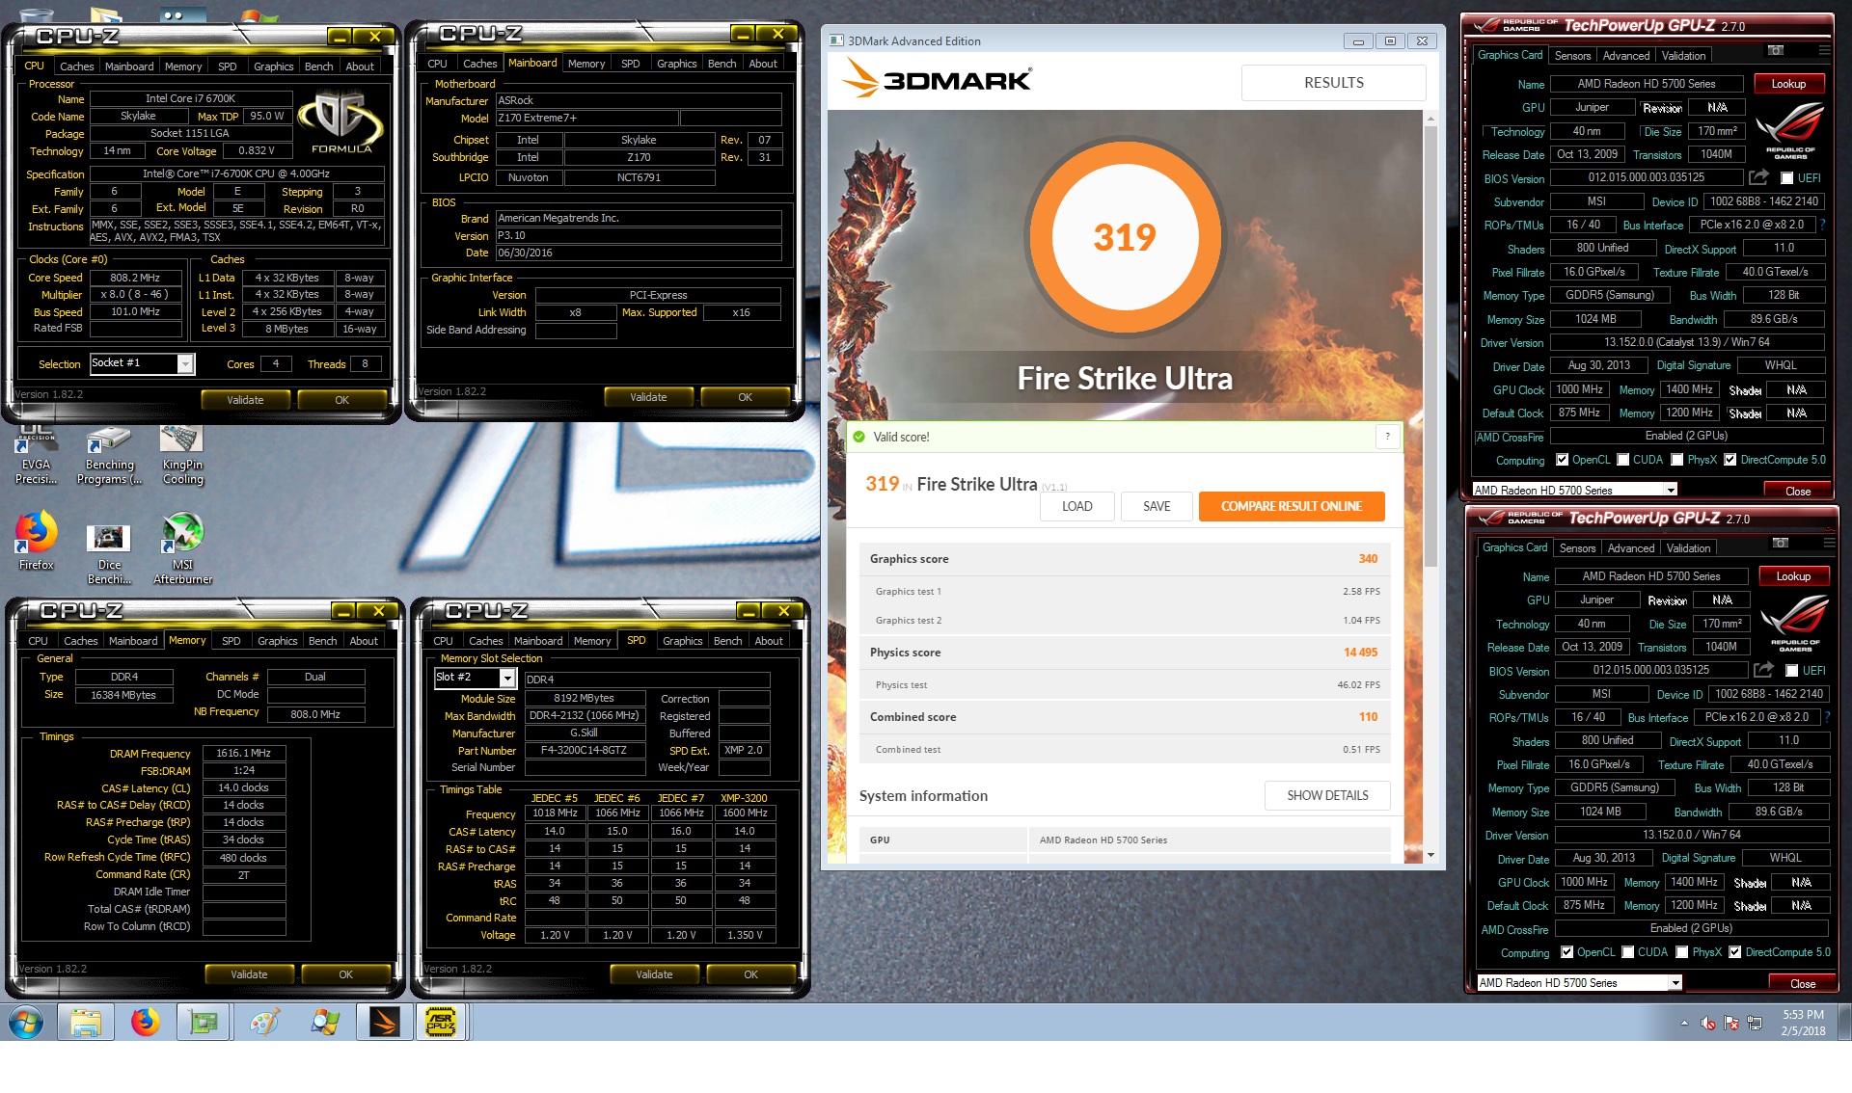Click the GPU-Z circuit board taskbar icon

(x=204, y=1022)
